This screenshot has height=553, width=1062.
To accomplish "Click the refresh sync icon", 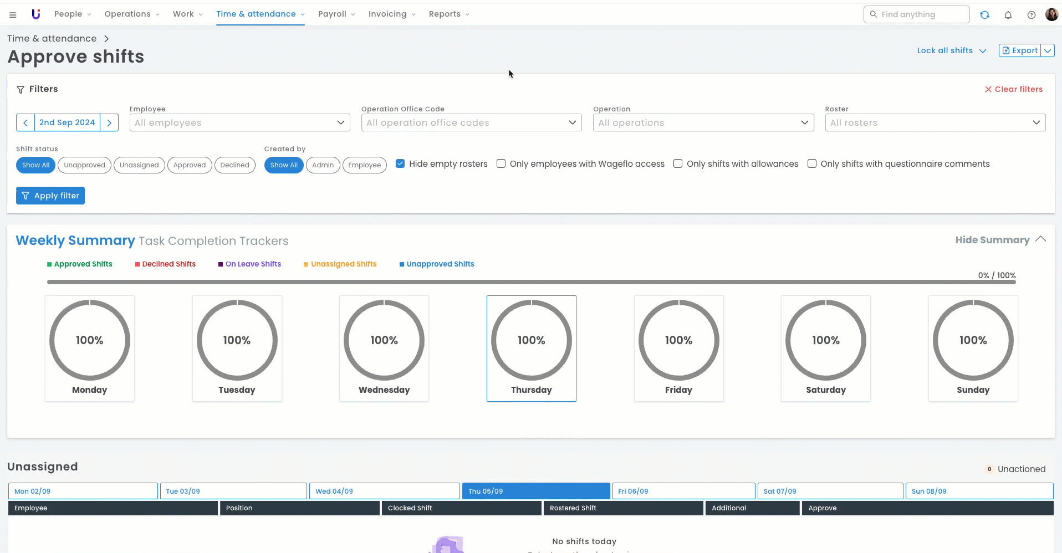I will point(984,15).
